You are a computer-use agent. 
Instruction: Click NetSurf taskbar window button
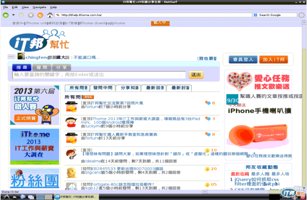tap(76, 197)
